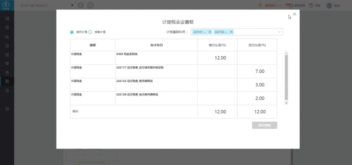Click the 登录福利 link in top bar
This screenshot has height=165, width=352.
coord(273,5)
